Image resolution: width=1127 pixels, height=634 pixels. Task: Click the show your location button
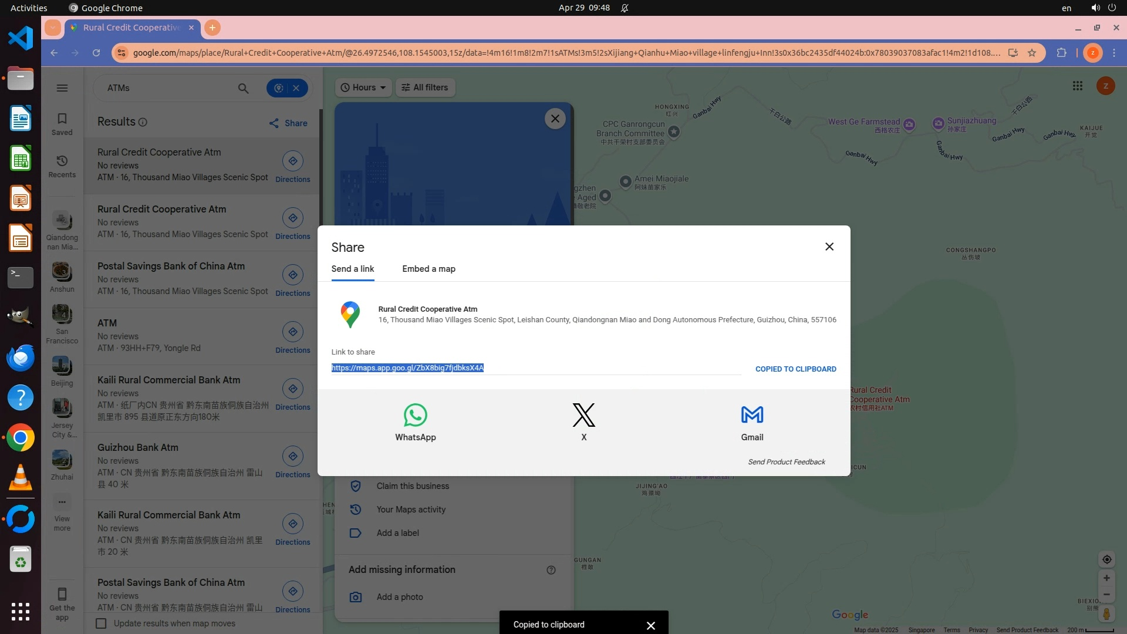1106,559
